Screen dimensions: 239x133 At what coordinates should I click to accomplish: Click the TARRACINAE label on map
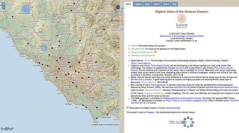[106, 117]
